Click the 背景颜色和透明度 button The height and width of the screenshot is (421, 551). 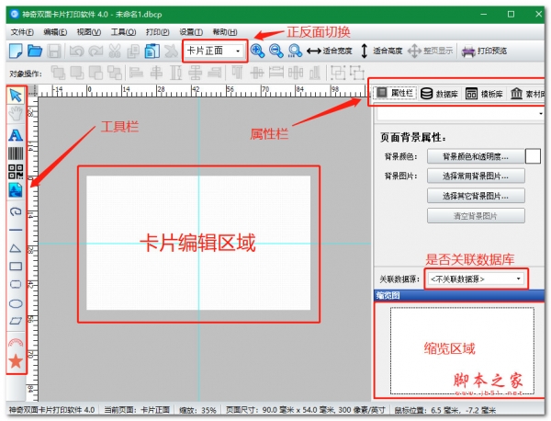tap(475, 157)
